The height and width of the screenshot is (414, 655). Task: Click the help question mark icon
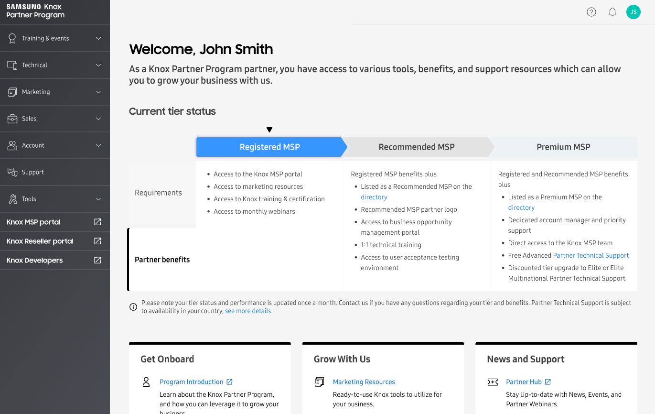591,12
